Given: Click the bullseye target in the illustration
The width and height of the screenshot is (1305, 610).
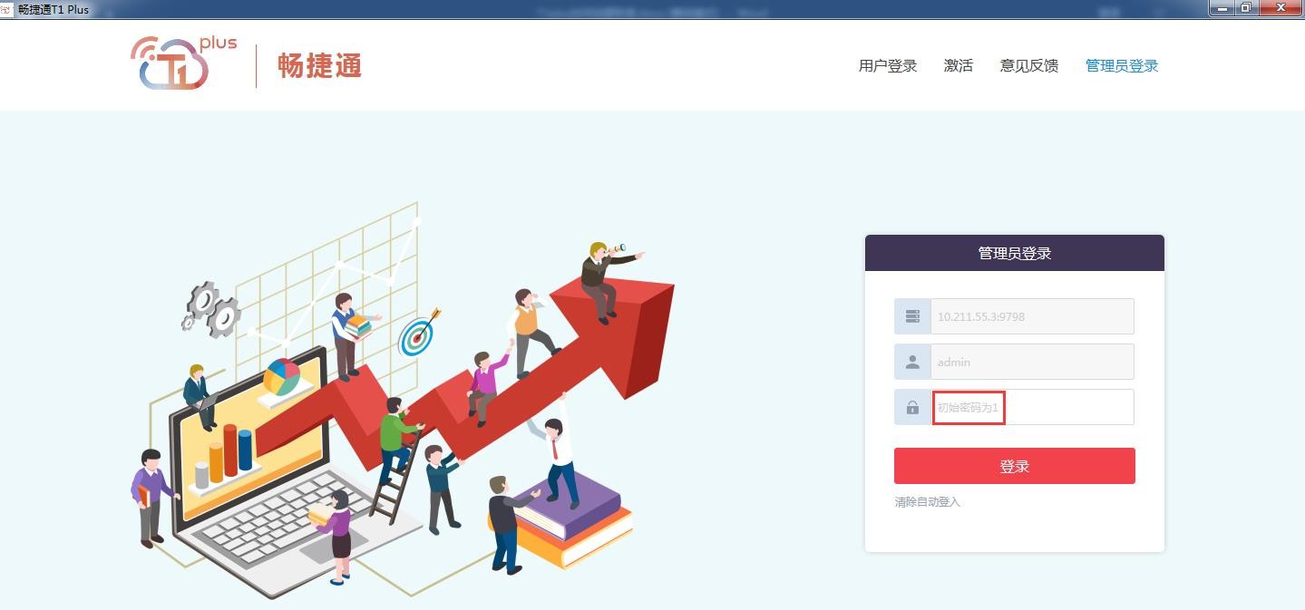Looking at the screenshot, I should pos(419,334).
